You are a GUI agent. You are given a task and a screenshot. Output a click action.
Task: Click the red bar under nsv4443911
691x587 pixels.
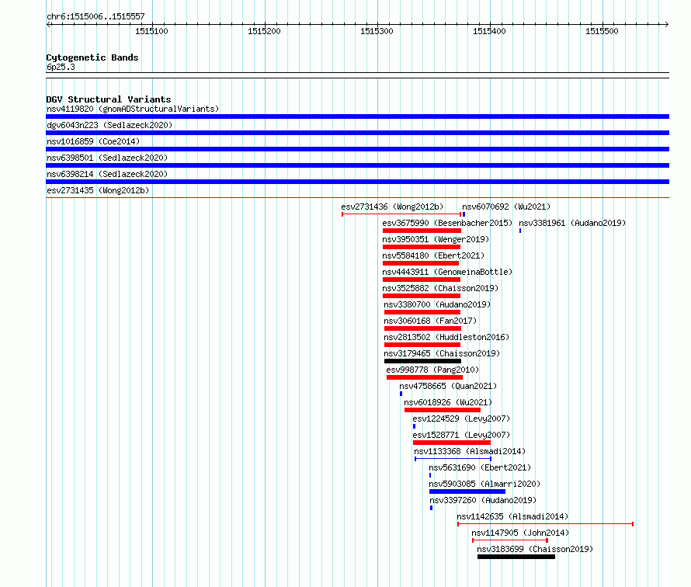pyautogui.click(x=422, y=280)
